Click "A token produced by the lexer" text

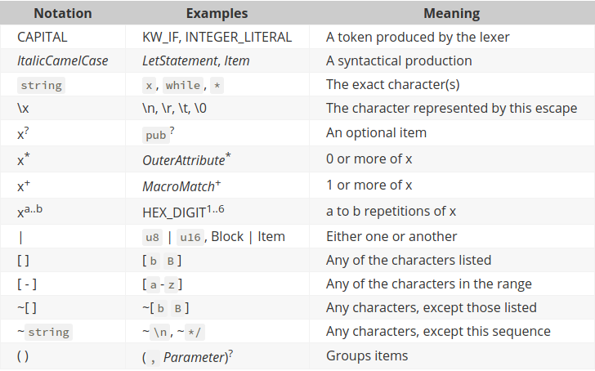[x=418, y=37]
